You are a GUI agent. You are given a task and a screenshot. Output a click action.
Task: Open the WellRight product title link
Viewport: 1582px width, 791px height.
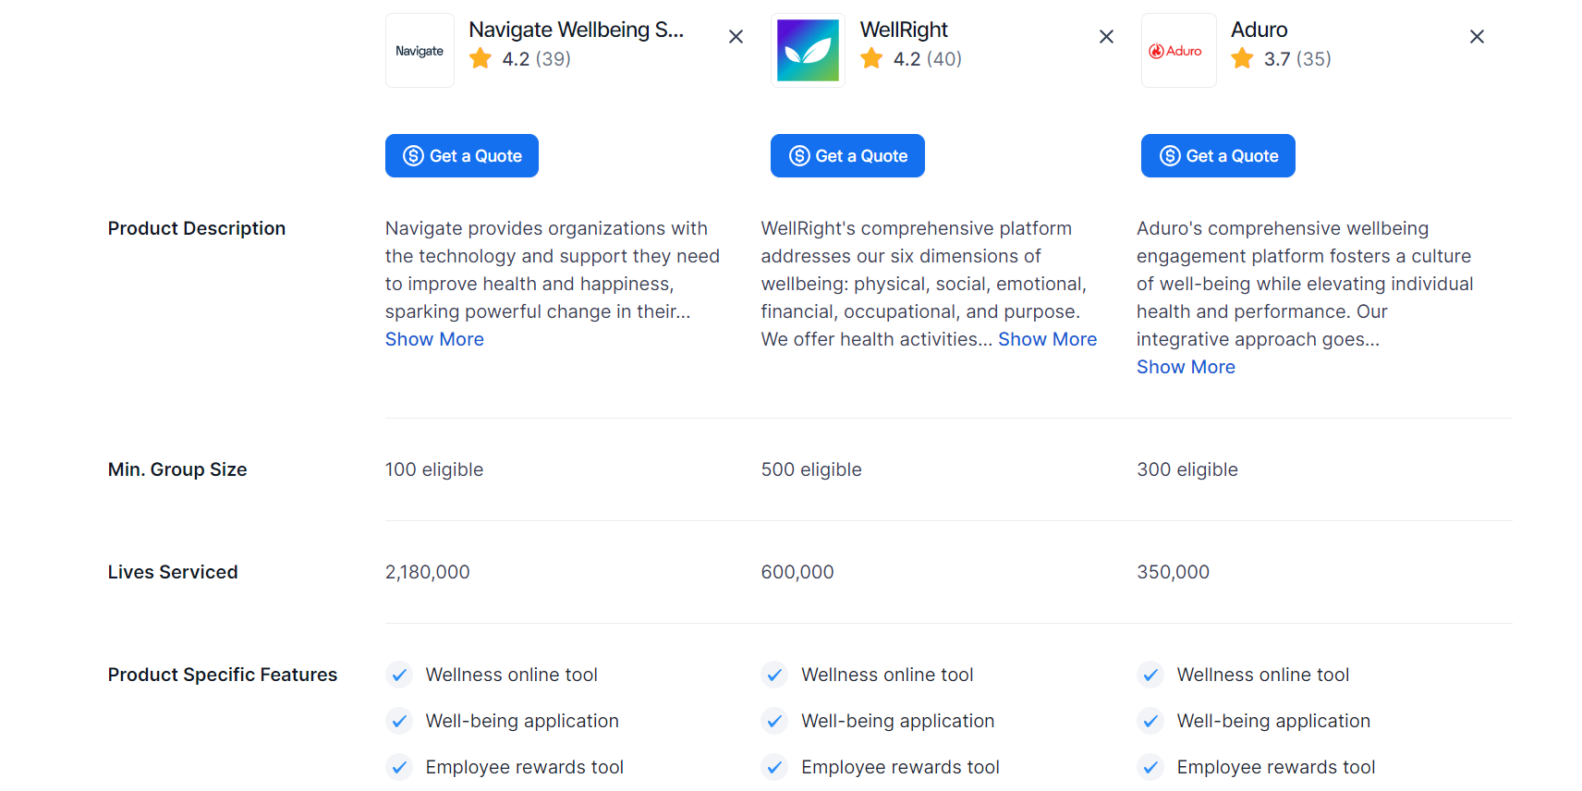904,30
